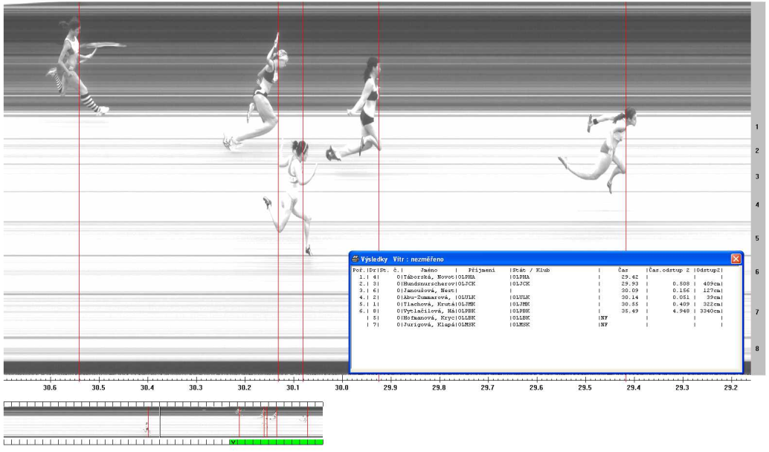Click the Stát / Klub column header
This screenshot has height=452, width=769.
[531, 270]
